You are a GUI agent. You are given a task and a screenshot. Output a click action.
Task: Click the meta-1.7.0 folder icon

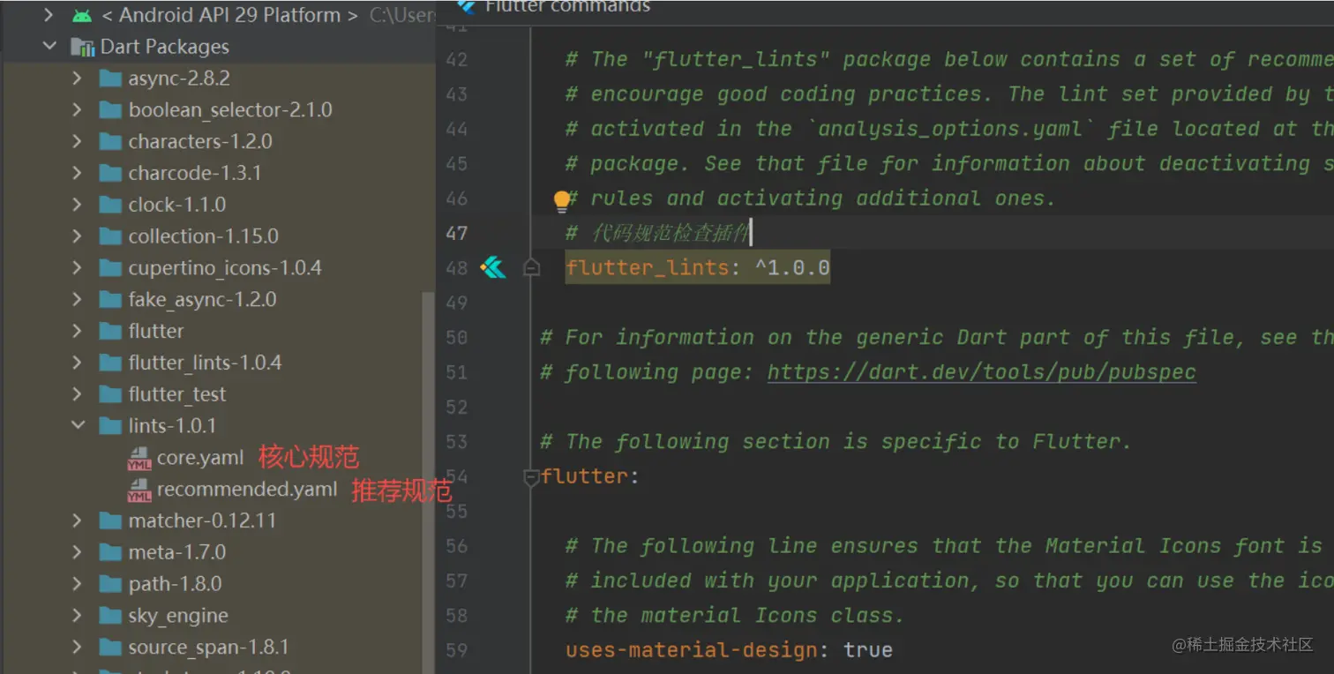pyautogui.click(x=110, y=552)
